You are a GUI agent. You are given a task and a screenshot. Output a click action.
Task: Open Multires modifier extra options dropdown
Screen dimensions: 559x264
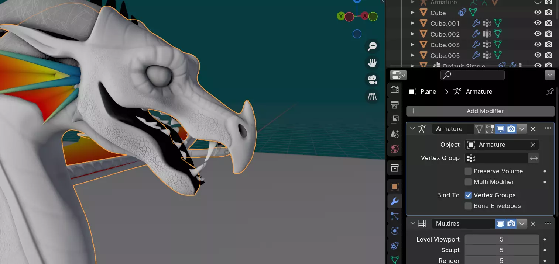point(522,223)
